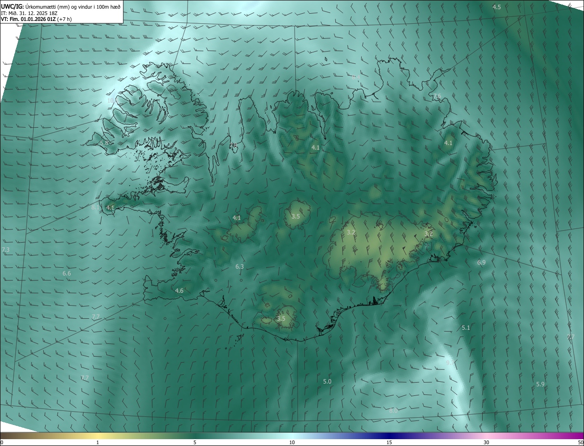
Task: Click the 1 tick on the color scale
Action: pyautogui.click(x=98, y=442)
